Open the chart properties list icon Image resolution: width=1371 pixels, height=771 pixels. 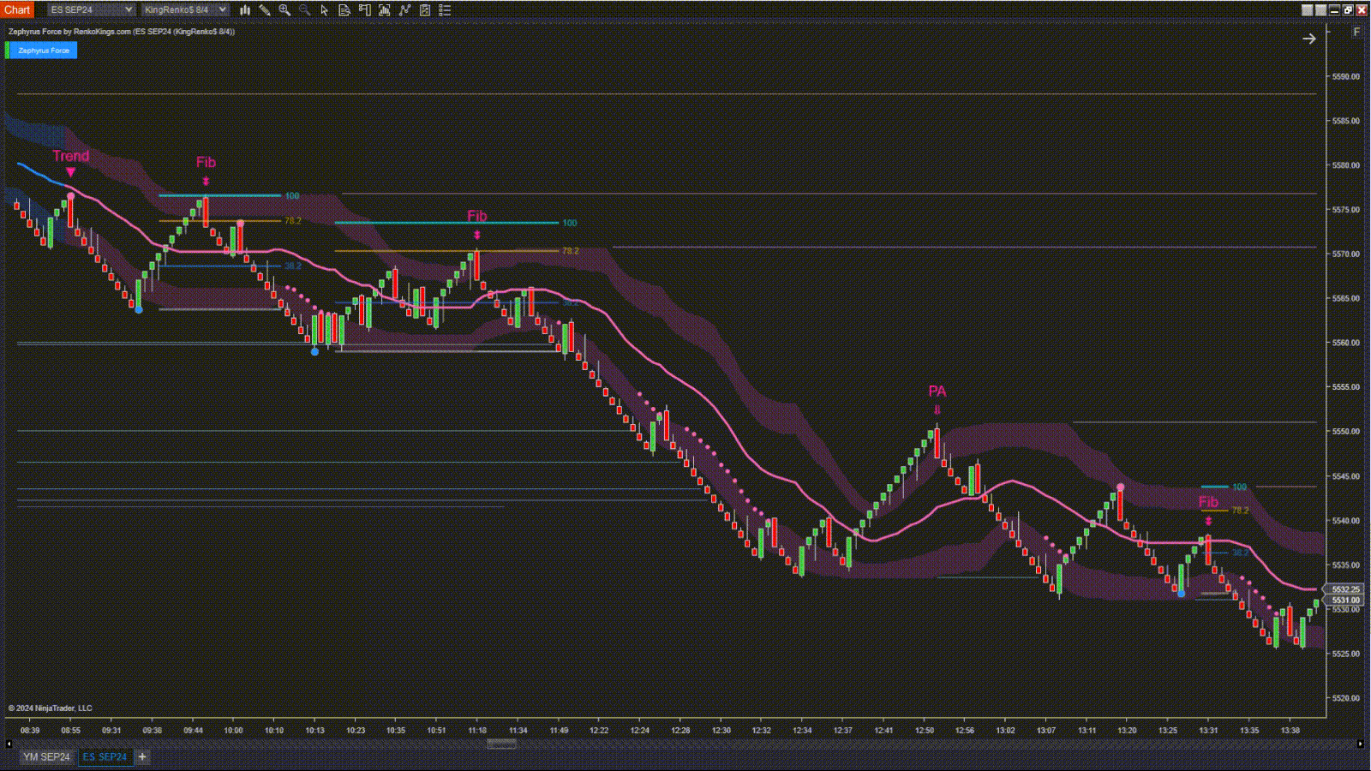pyautogui.click(x=445, y=10)
